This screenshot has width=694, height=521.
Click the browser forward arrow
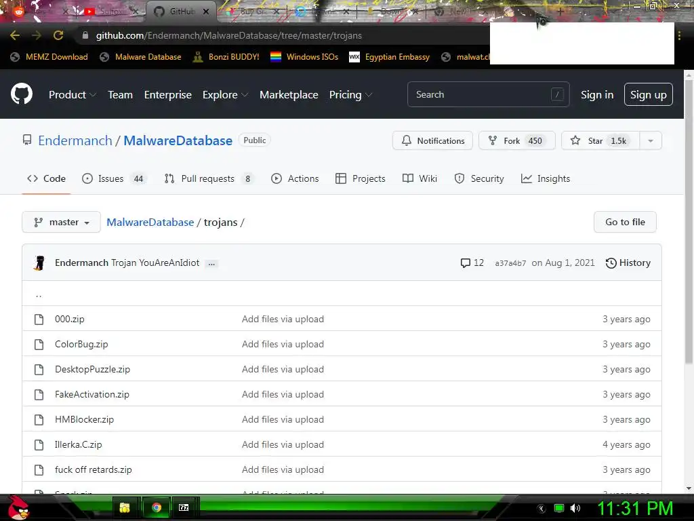point(37,35)
